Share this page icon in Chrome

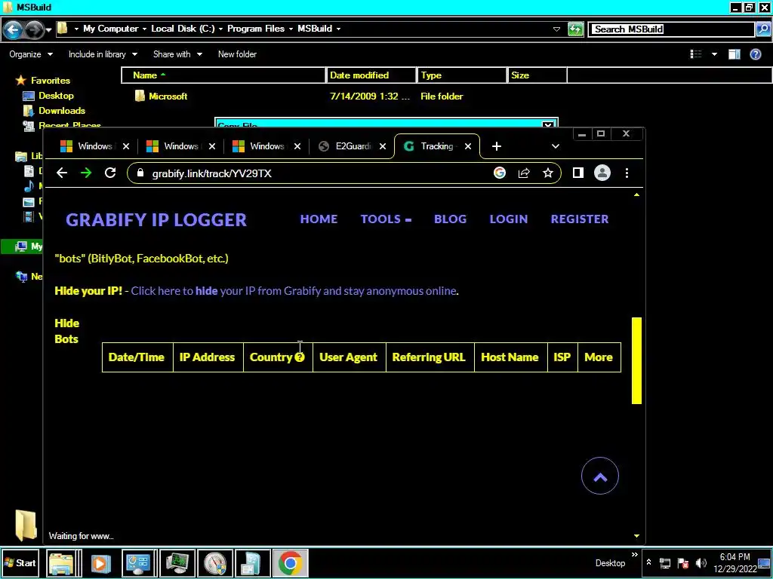tap(524, 173)
